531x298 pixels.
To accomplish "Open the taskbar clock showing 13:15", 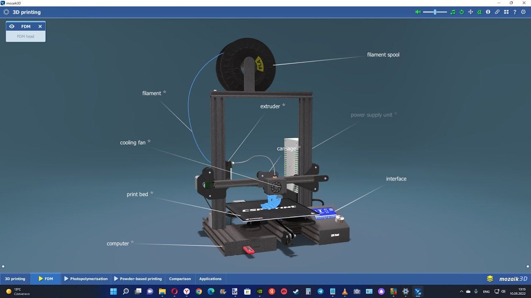I will click(x=518, y=291).
